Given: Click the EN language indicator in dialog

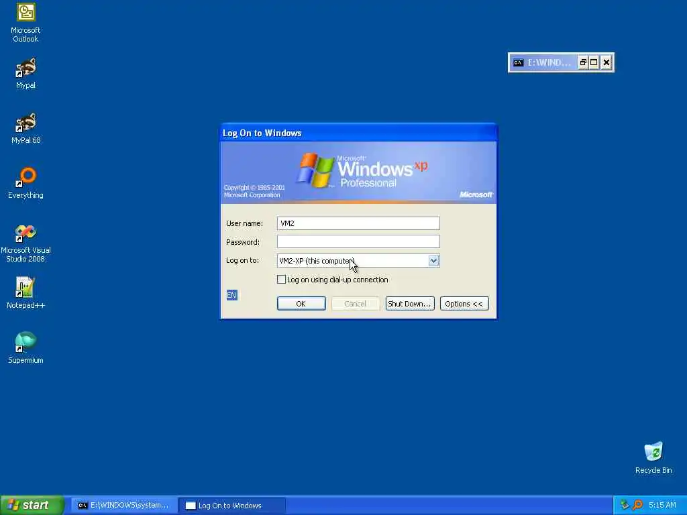Looking at the screenshot, I should tap(231, 295).
